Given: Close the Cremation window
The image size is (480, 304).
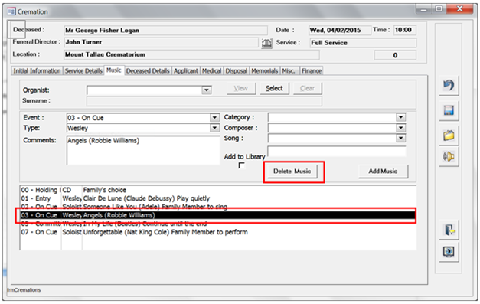Looking at the screenshot, I should [x=460, y=9].
